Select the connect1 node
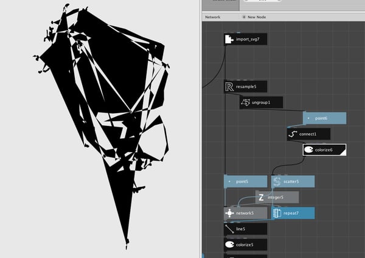This screenshot has width=365, height=258. (308, 134)
